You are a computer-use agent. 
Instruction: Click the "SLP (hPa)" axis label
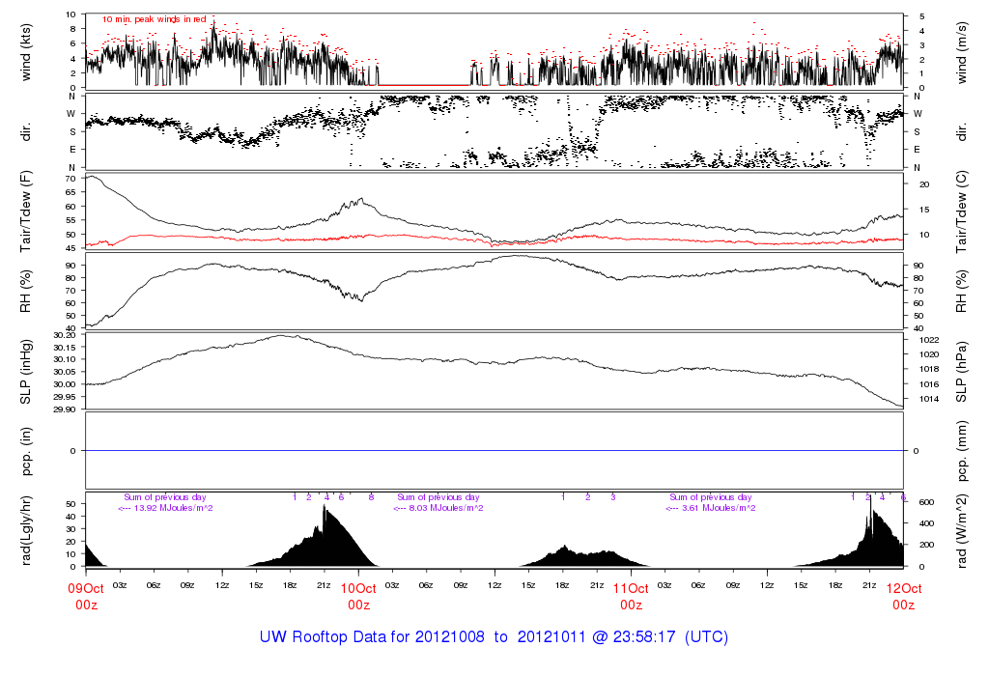[962, 372]
